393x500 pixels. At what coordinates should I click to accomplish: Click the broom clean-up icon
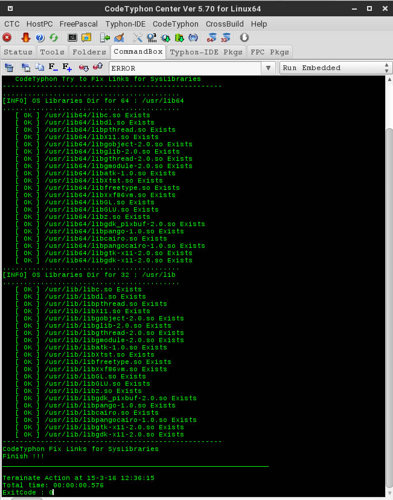(119, 37)
